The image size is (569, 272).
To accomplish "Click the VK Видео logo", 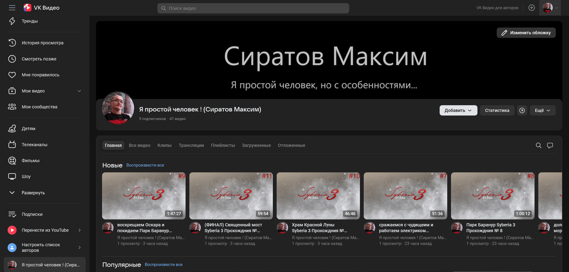I will click(42, 8).
